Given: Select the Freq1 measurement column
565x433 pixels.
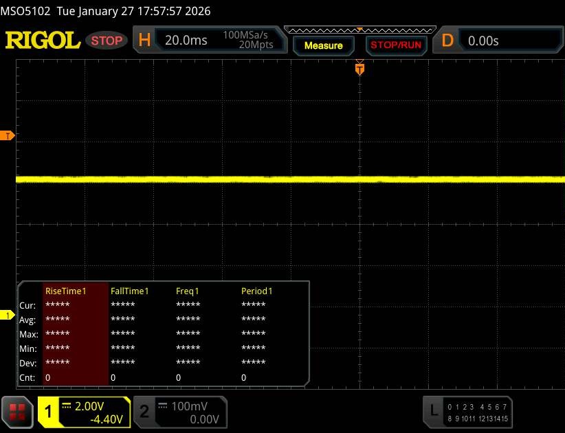Looking at the screenshot, I should [188, 291].
